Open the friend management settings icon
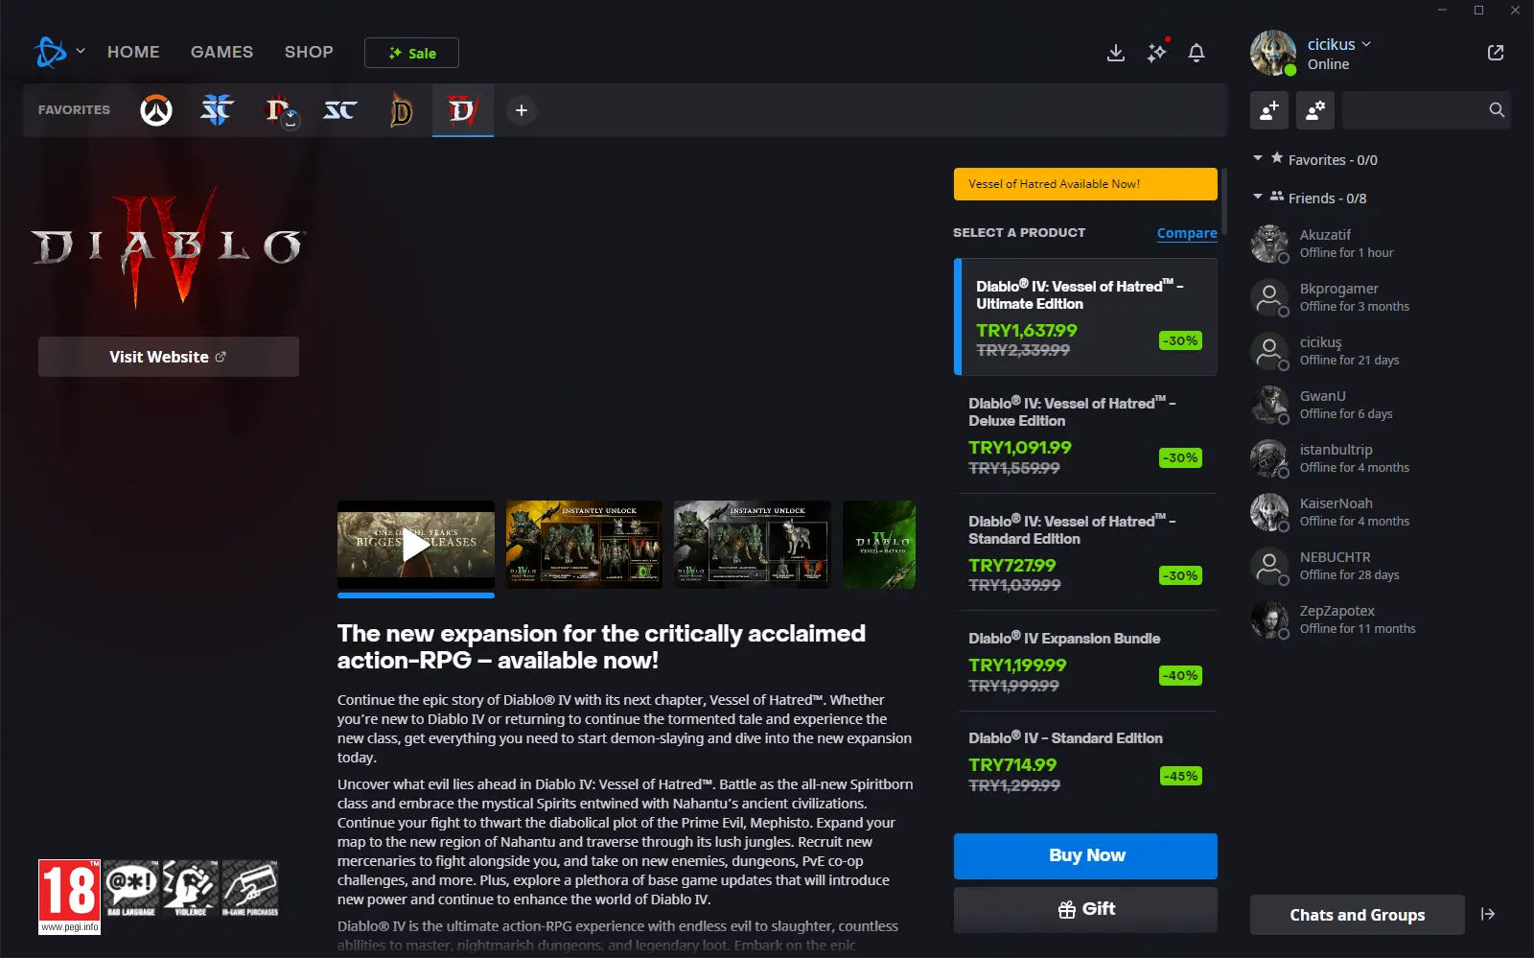This screenshot has height=958, width=1534. [1315, 110]
